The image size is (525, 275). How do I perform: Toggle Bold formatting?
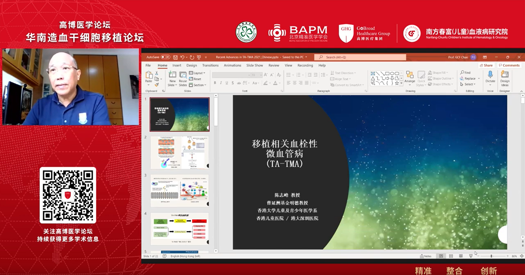215,83
